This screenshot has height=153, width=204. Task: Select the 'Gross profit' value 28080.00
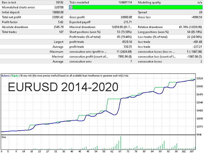point(126,17)
